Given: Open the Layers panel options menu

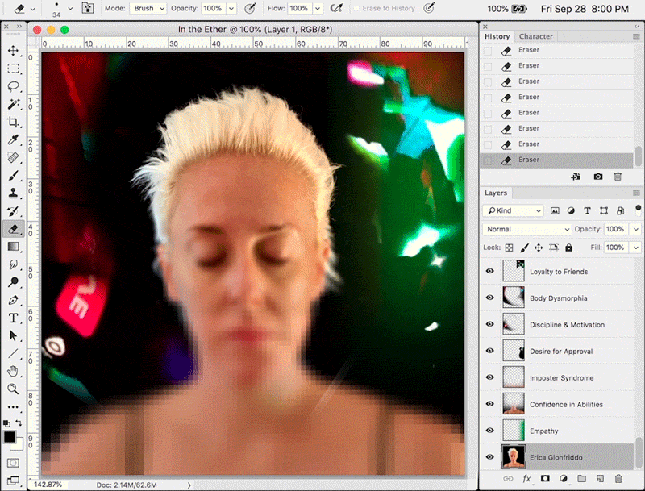Looking at the screenshot, I should tap(636, 193).
